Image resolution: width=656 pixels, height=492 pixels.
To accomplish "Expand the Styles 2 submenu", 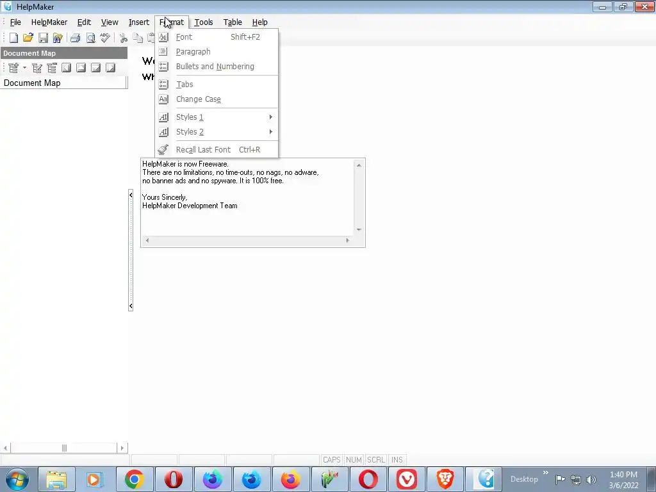I will coord(217,132).
